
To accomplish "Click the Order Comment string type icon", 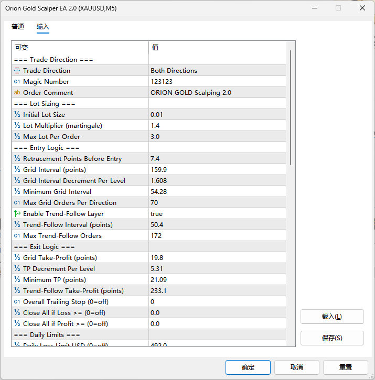I will click(x=17, y=93).
